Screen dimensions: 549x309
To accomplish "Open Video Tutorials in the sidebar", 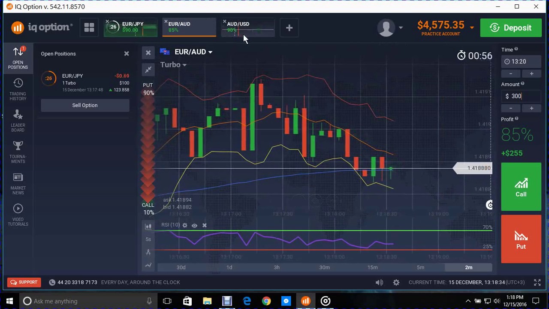I will click(18, 215).
